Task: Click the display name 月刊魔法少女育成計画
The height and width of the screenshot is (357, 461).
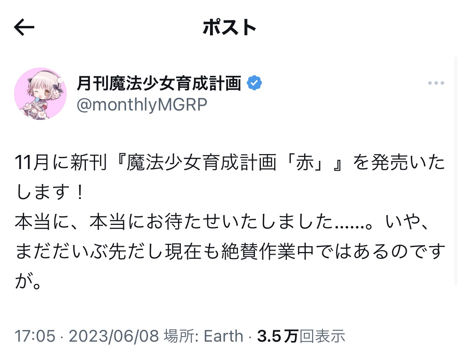Action: coord(159,83)
